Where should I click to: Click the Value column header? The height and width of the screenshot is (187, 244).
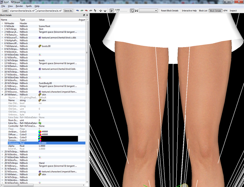point(58,20)
